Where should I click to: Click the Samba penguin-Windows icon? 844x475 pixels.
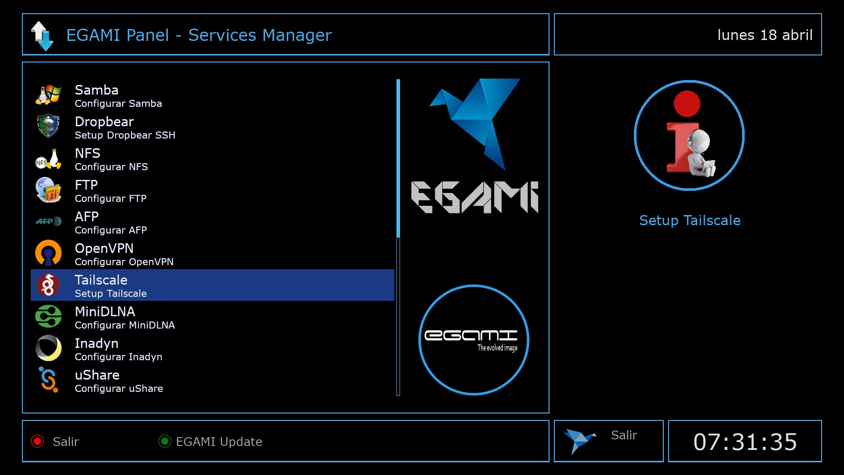pyautogui.click(x=48, y=95)
